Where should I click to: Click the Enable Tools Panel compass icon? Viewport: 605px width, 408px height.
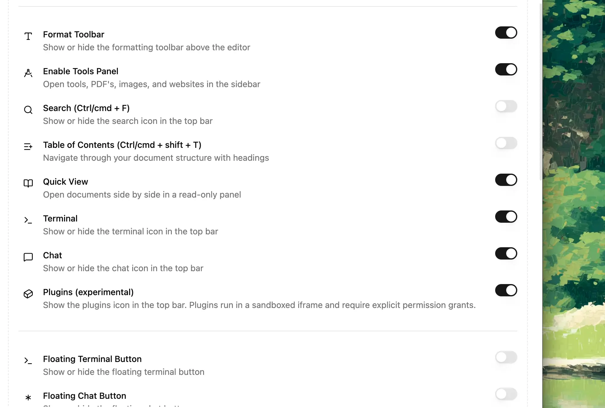pos(28,73)
